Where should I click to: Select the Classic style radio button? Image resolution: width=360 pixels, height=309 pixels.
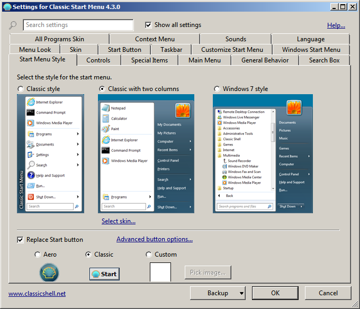tap(21, 89)
